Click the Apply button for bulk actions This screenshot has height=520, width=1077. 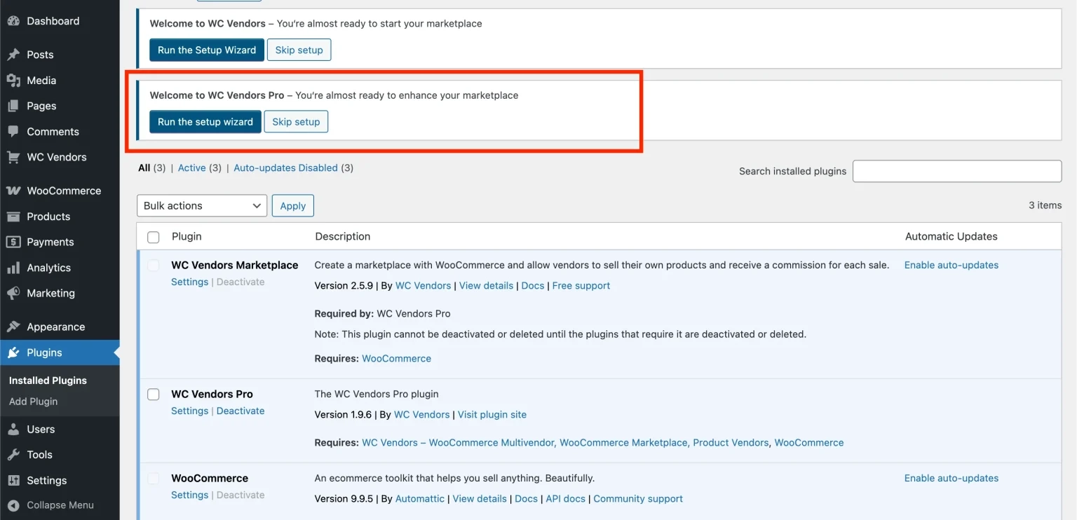(293, 205)
